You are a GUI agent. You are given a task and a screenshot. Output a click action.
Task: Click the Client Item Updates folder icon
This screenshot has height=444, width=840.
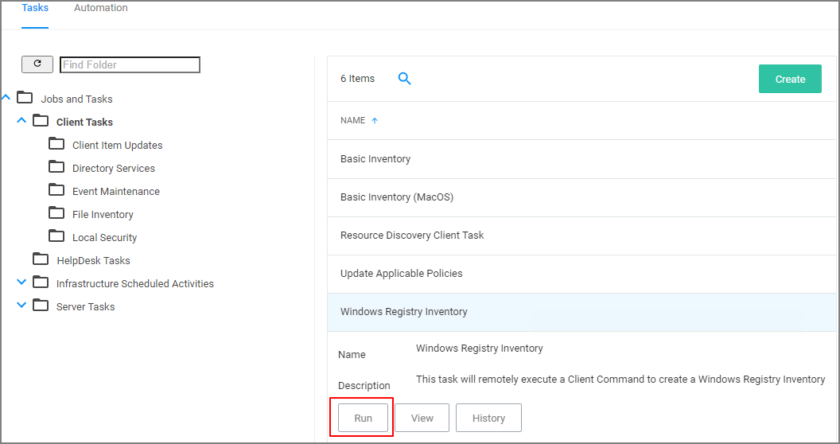point(56,145)
